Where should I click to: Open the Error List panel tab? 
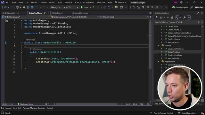[17, 108]
